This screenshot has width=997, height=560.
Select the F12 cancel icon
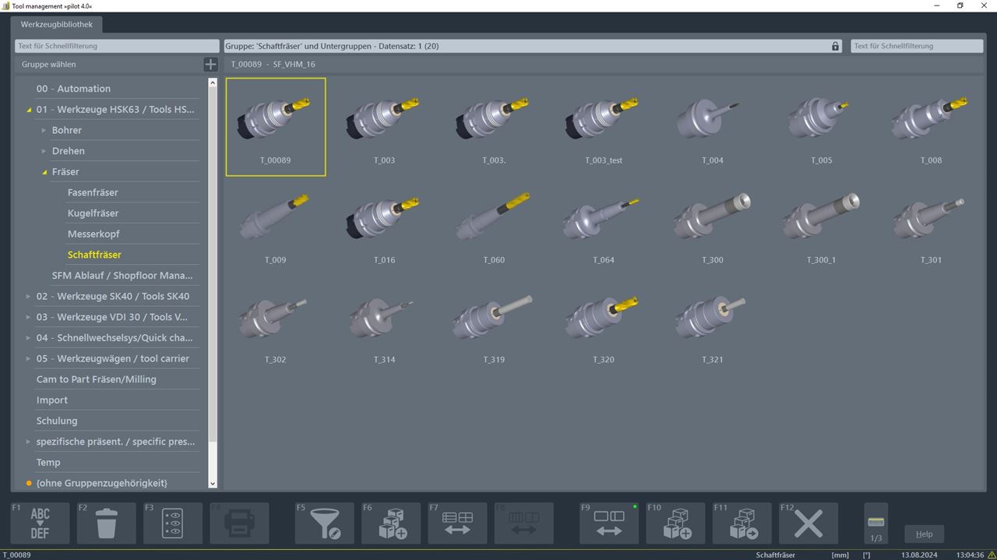pos(809,522)
